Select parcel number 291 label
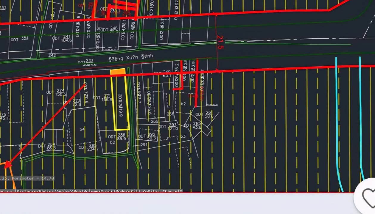 (144, 145)
